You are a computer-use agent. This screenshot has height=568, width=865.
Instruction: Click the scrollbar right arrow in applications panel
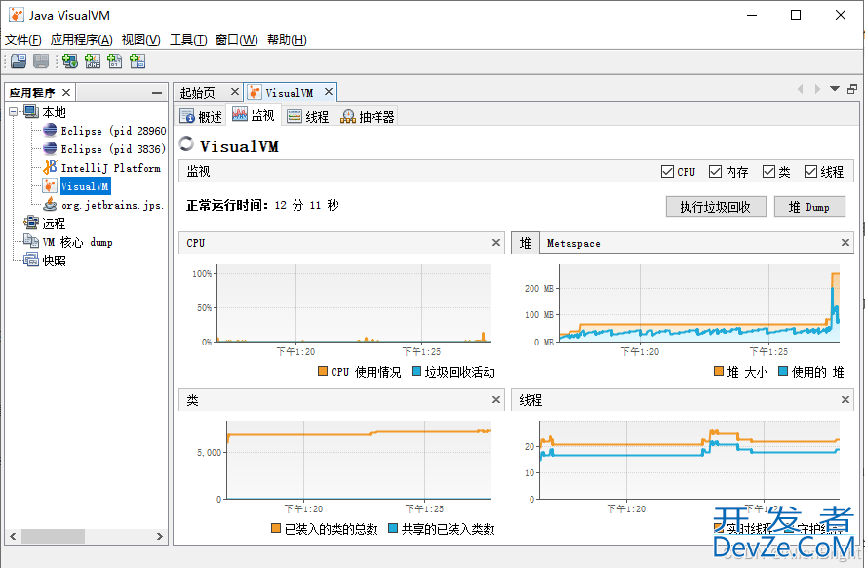(x=159, y=536)
